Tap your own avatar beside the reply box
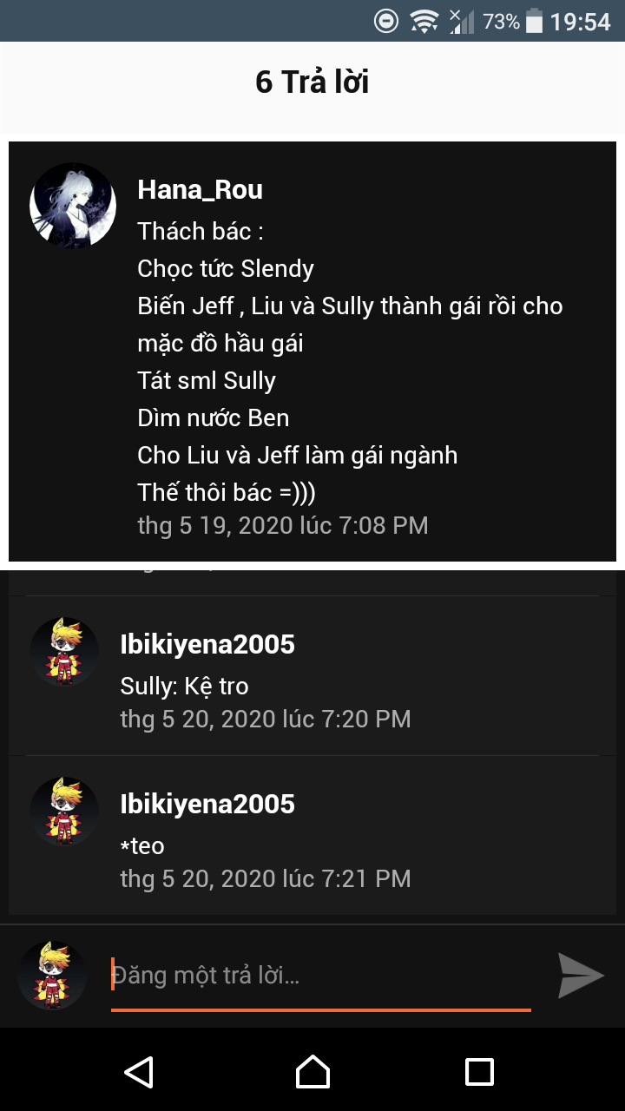 52,976
